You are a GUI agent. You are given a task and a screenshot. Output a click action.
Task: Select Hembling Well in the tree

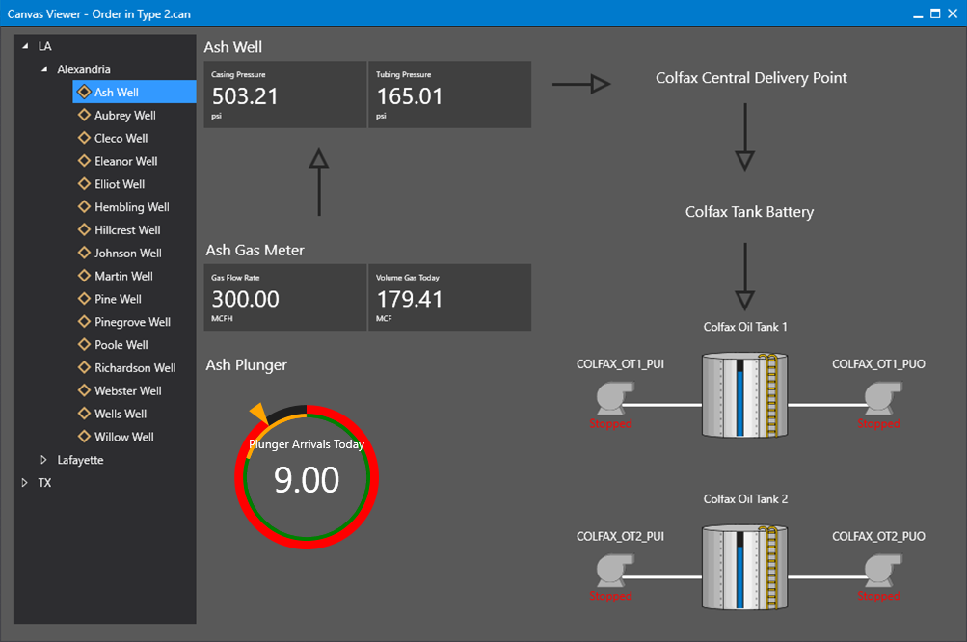click(131, 207)
